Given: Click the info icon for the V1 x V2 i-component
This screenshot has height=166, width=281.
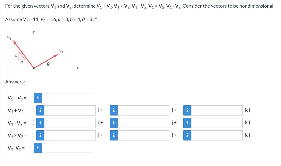Looking at the screenshot, I should click(x=40, y=135).
